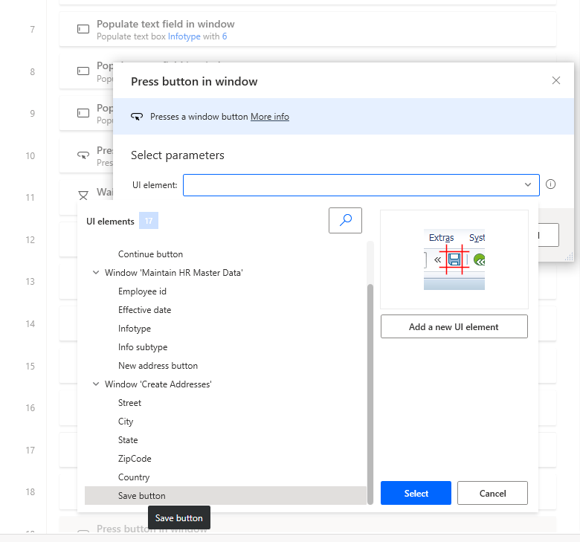This screenshot has width=580, height=542.
Task: Click the dialog resize grip corner
Action: (570, 257)
